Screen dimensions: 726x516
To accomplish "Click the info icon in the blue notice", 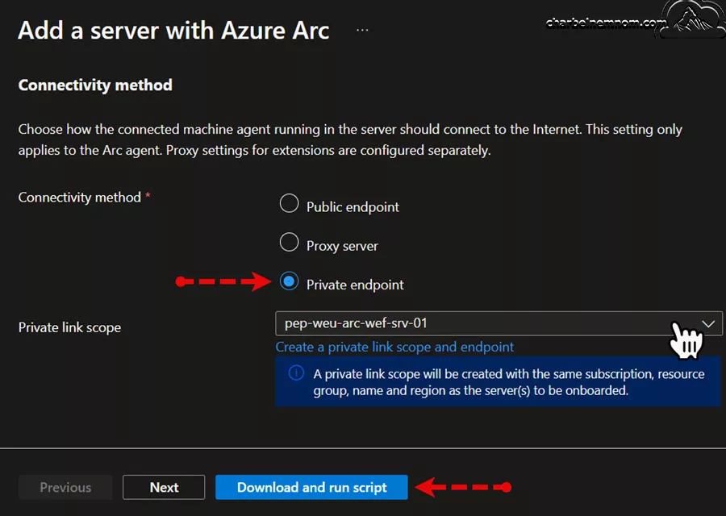I will [296, 372].
